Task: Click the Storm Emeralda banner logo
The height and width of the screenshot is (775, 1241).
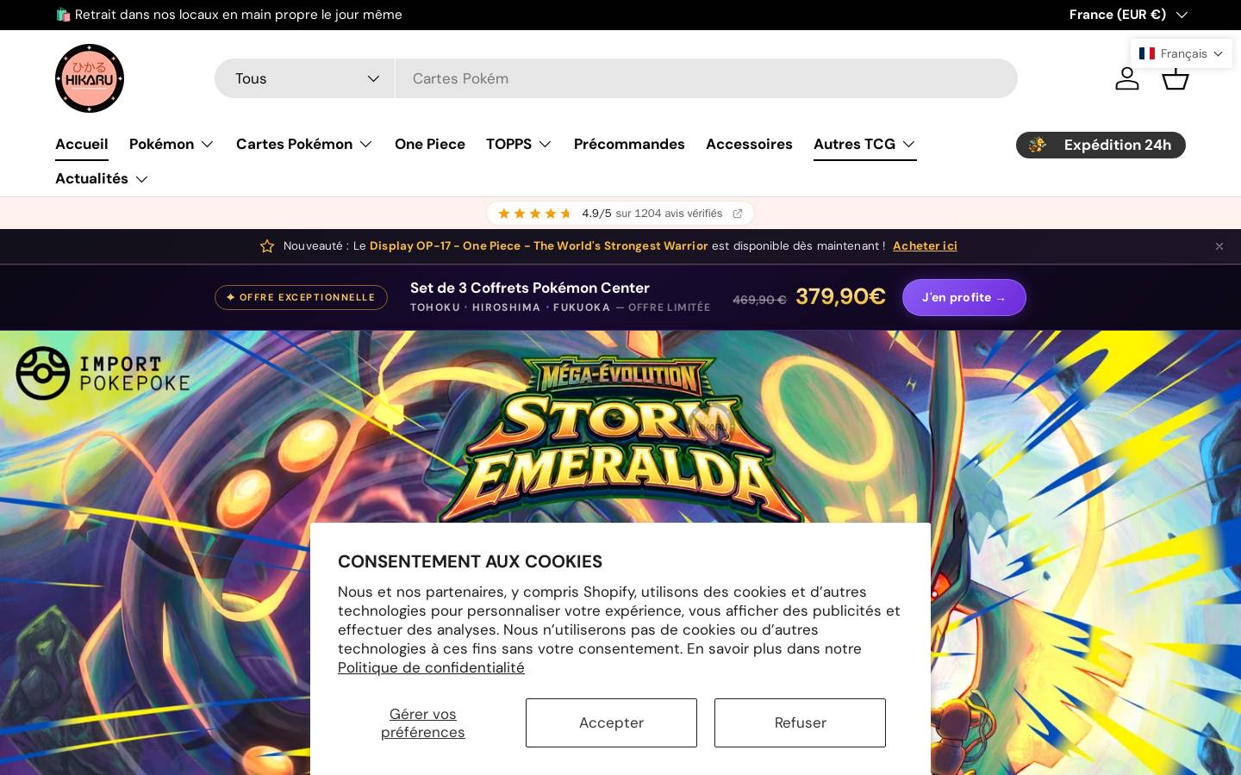Action: (620, 439)
